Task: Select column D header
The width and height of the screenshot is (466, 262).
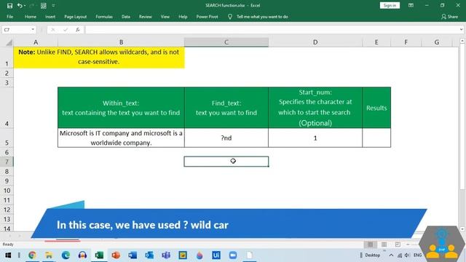Action: tap(315, 42)
